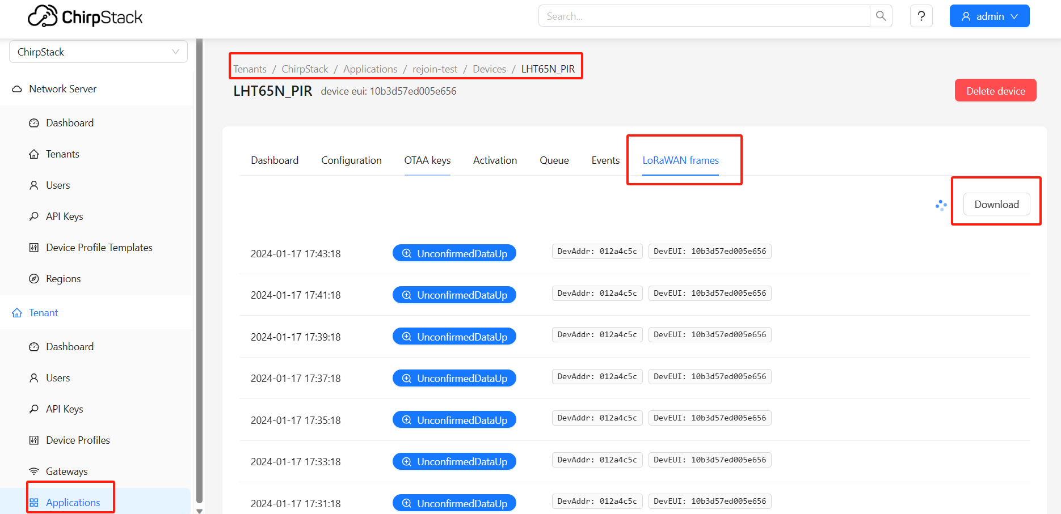This screenshot has height=514, width=1061.
Task: Click the Delete device button
Action: 996,91
